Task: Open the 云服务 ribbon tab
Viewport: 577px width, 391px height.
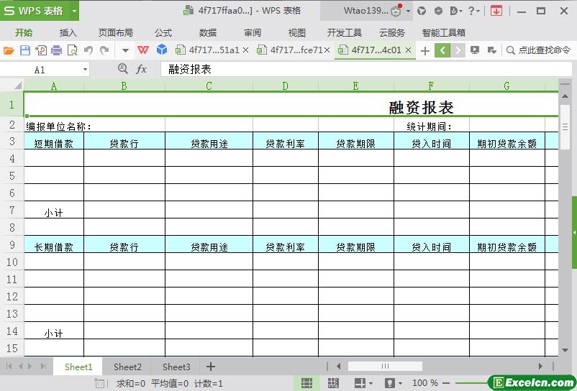Action: (392, 33)
